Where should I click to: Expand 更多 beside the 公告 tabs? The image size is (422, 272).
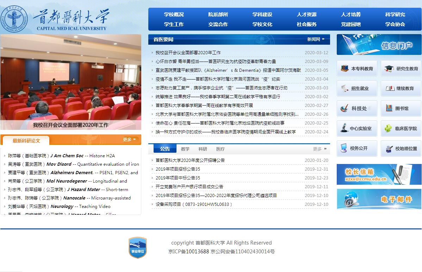[x=319, y=149]
